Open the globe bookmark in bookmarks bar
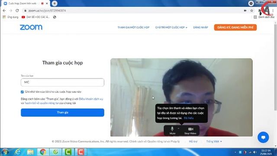The height and width of the screenshot is (156, 277). [55, 17]
